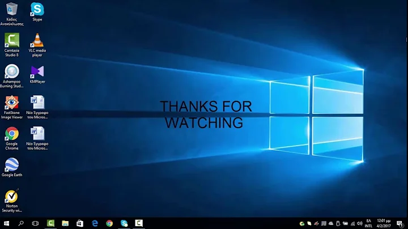The image size is (408, 229).
Task: Select the Google Earth desktop shortcut
Action: click(12, 167)
